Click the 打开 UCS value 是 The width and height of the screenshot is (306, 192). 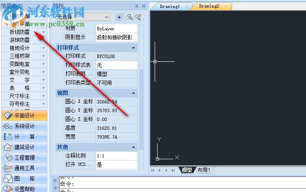[116, 165]
